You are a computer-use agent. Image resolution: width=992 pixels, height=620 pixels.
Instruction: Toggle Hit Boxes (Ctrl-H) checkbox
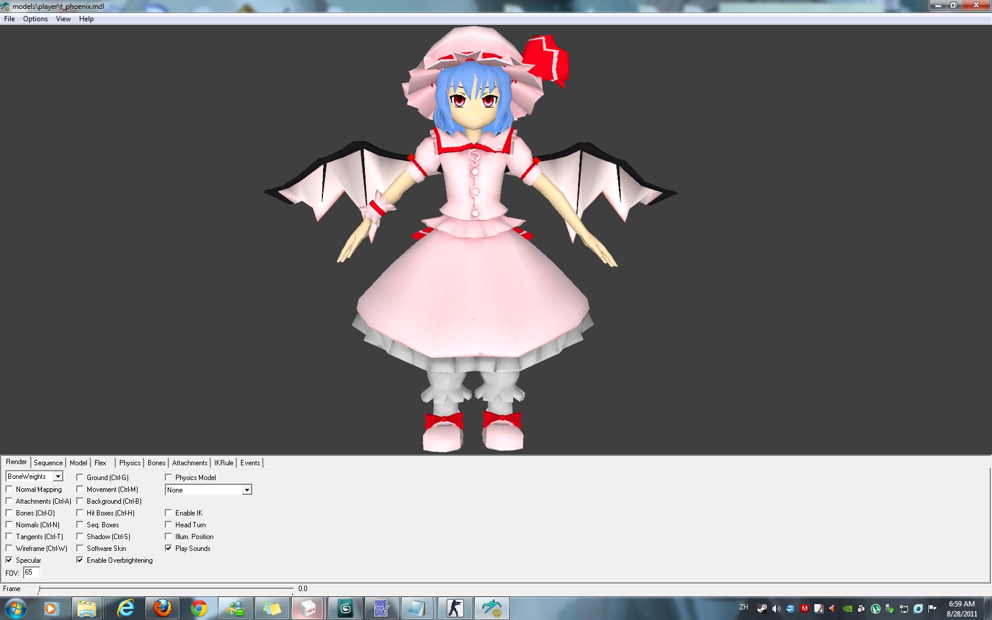pyautogui.click(x=80, y=513)
